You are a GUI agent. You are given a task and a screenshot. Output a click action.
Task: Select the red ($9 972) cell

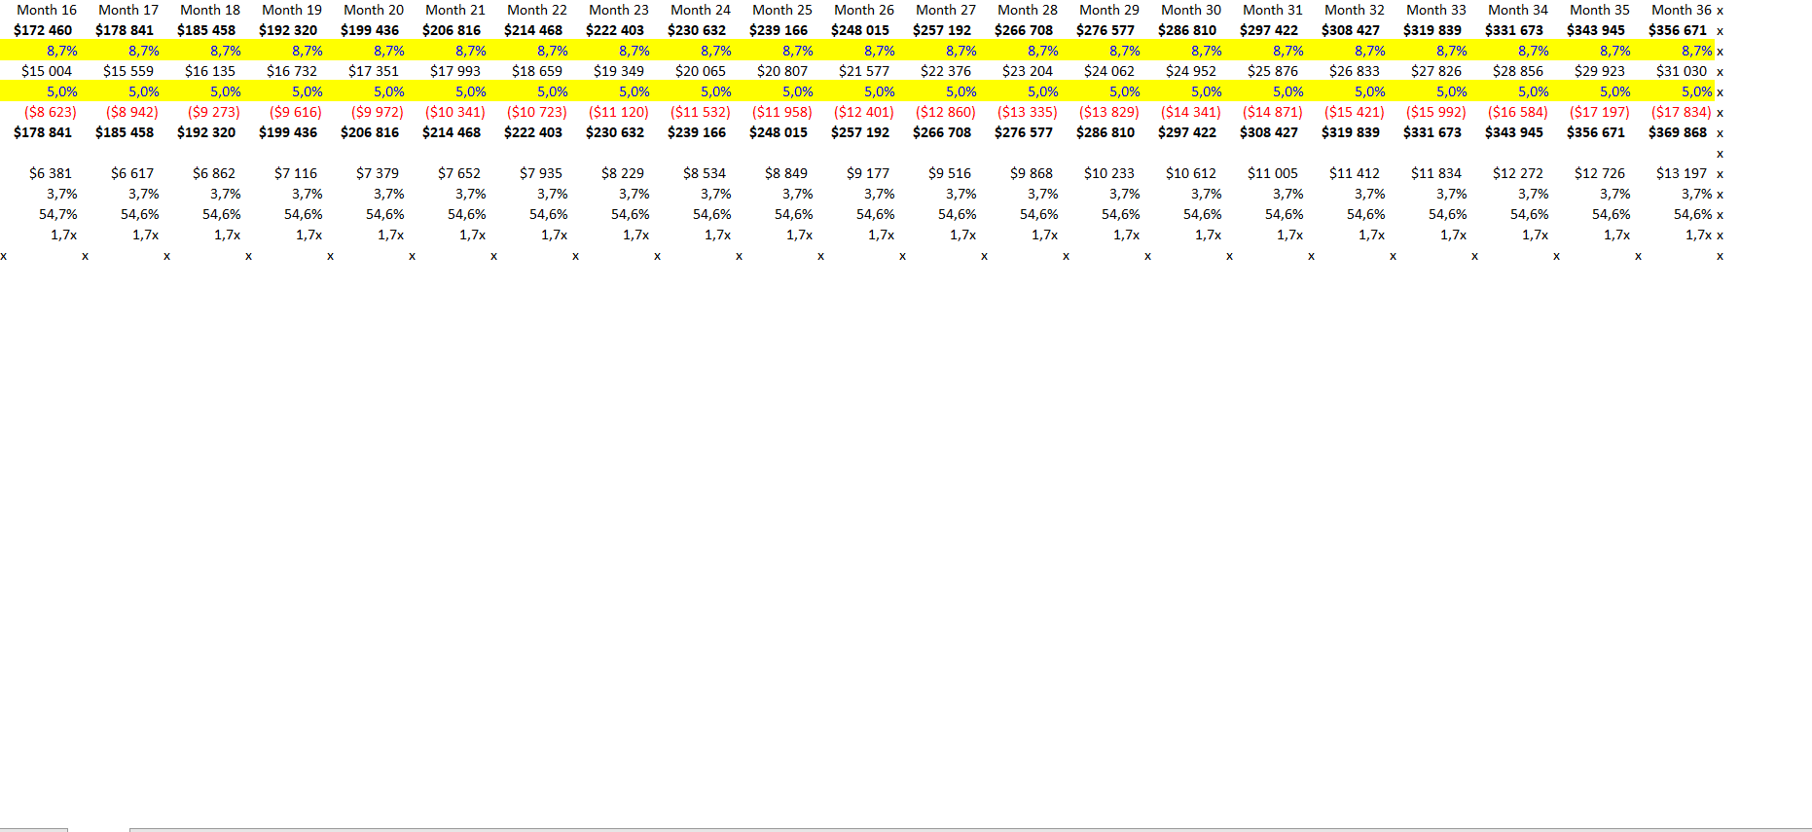point(378,112)
